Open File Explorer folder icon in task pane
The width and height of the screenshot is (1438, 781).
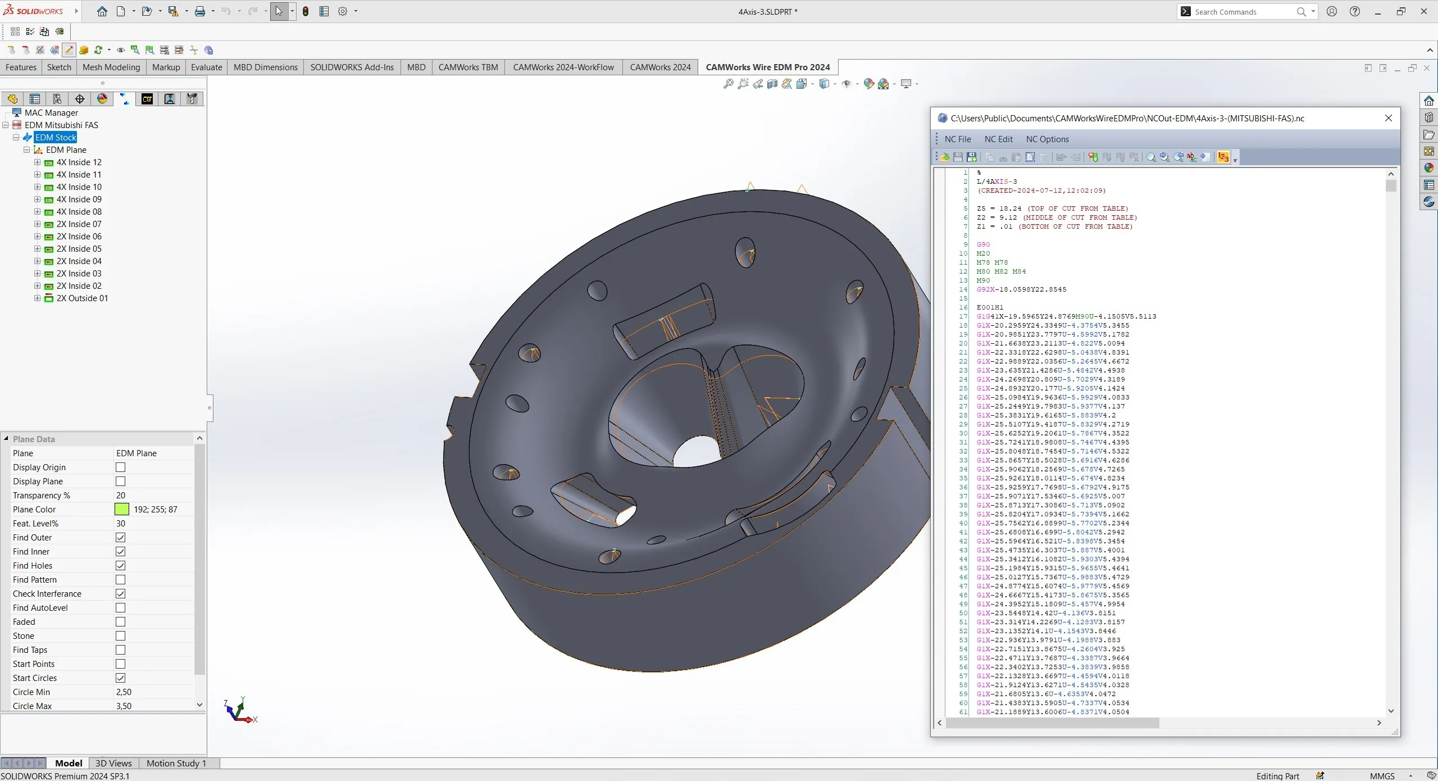coord(1429,134)
